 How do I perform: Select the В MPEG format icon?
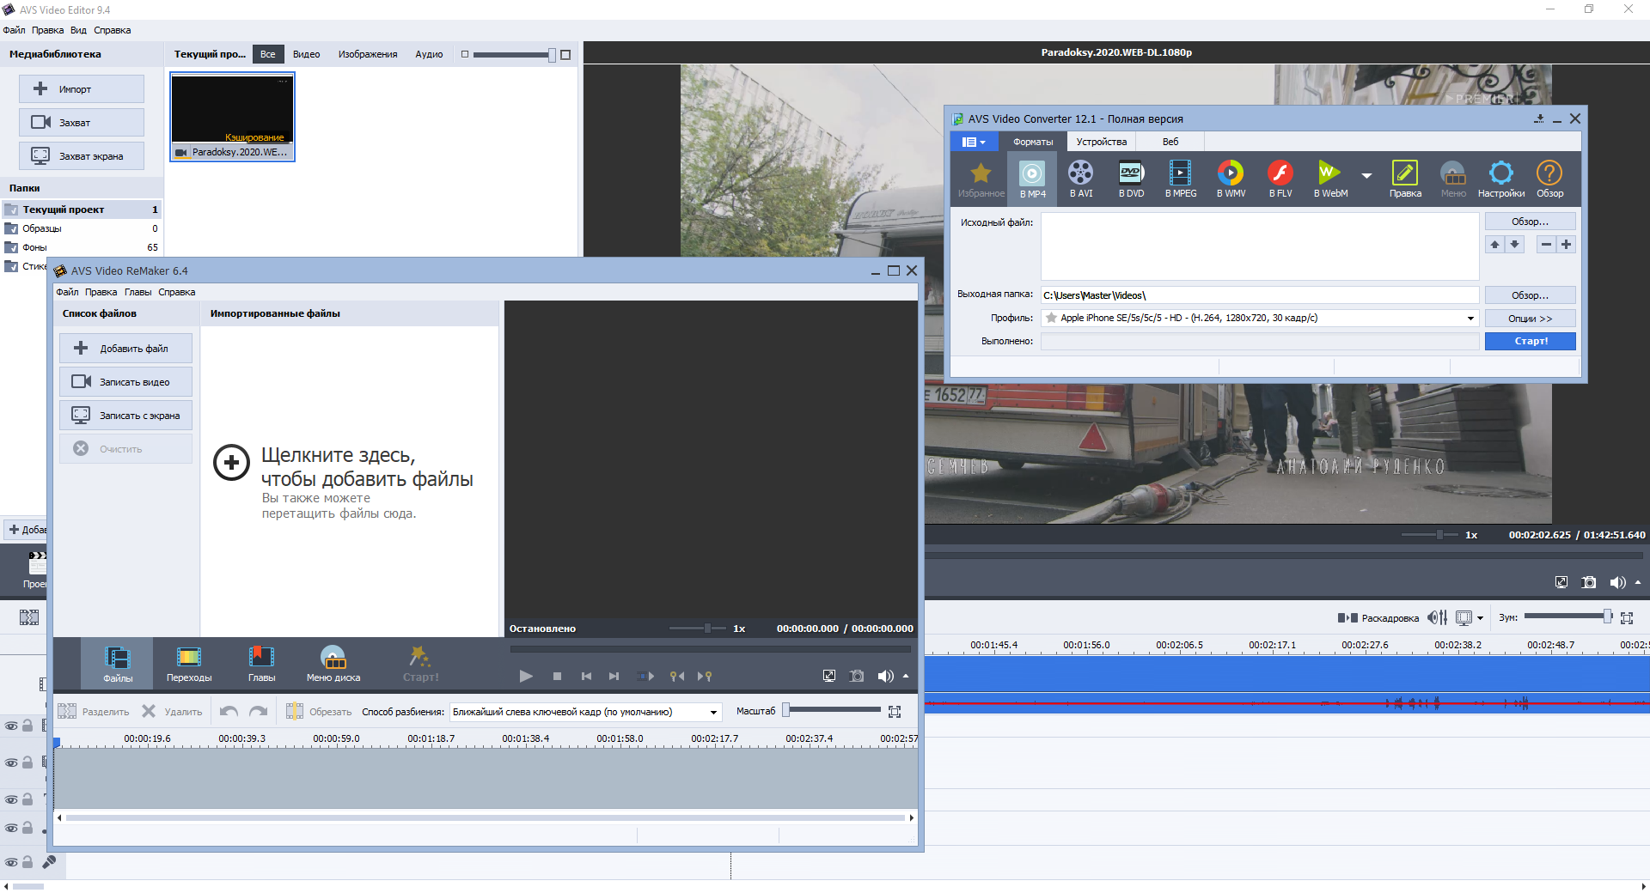pos(1181,179)
